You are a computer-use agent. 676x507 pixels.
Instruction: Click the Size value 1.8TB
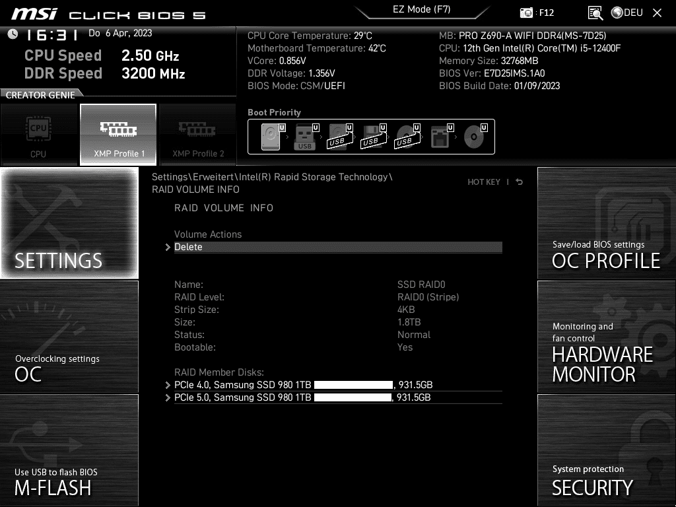[x=409, y=322]
